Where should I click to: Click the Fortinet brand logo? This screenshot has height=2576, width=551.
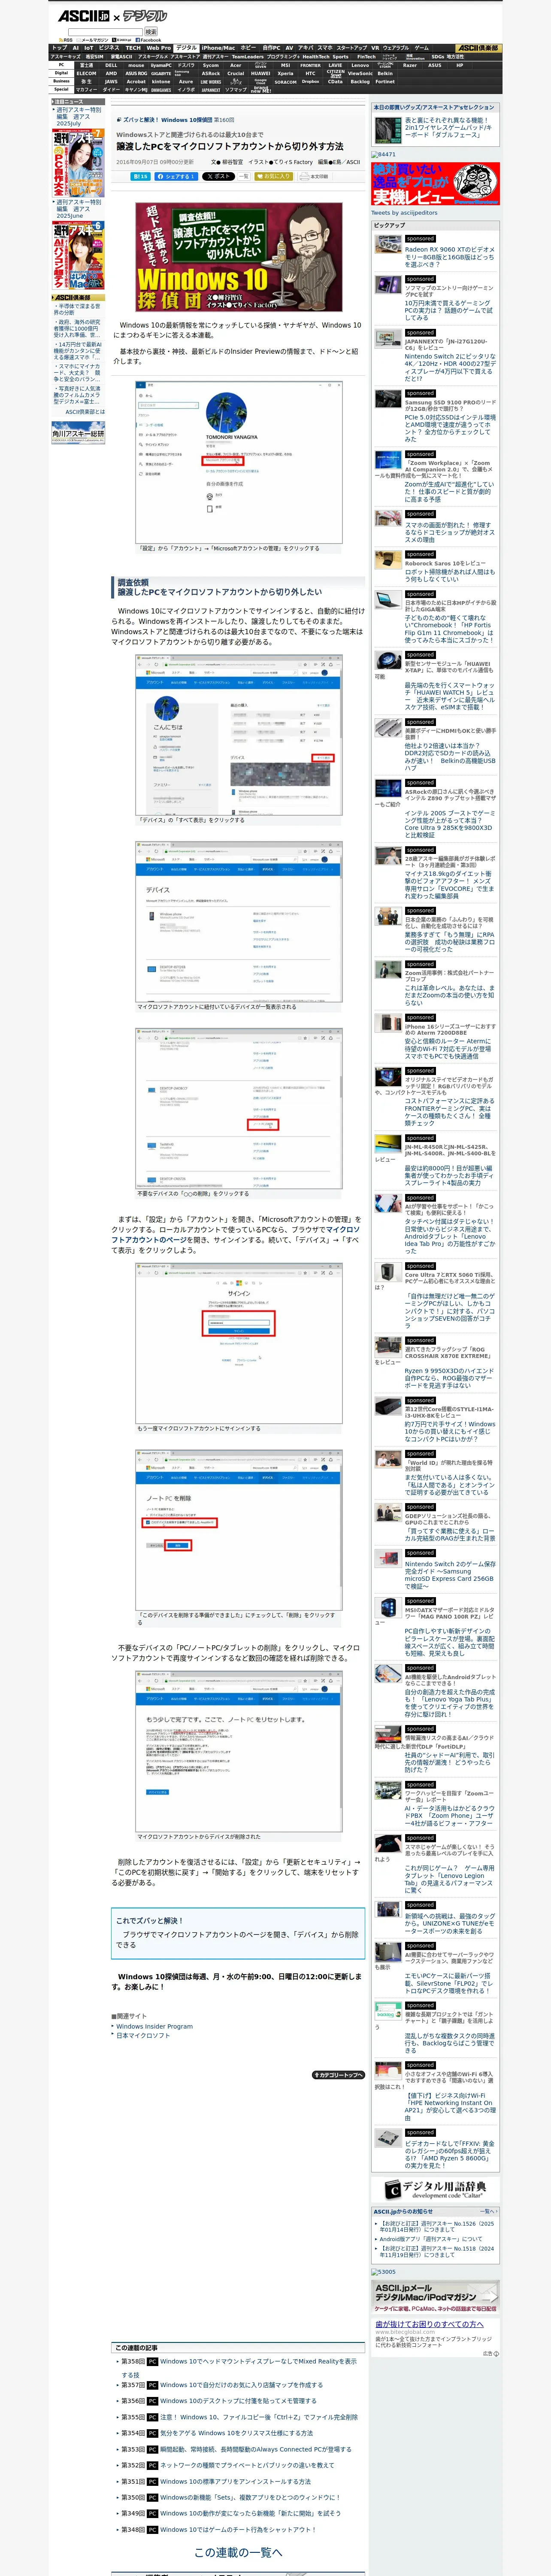coord(385,81)
